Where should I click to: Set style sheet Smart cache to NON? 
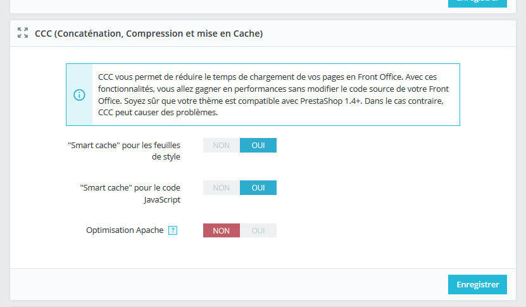222,146
